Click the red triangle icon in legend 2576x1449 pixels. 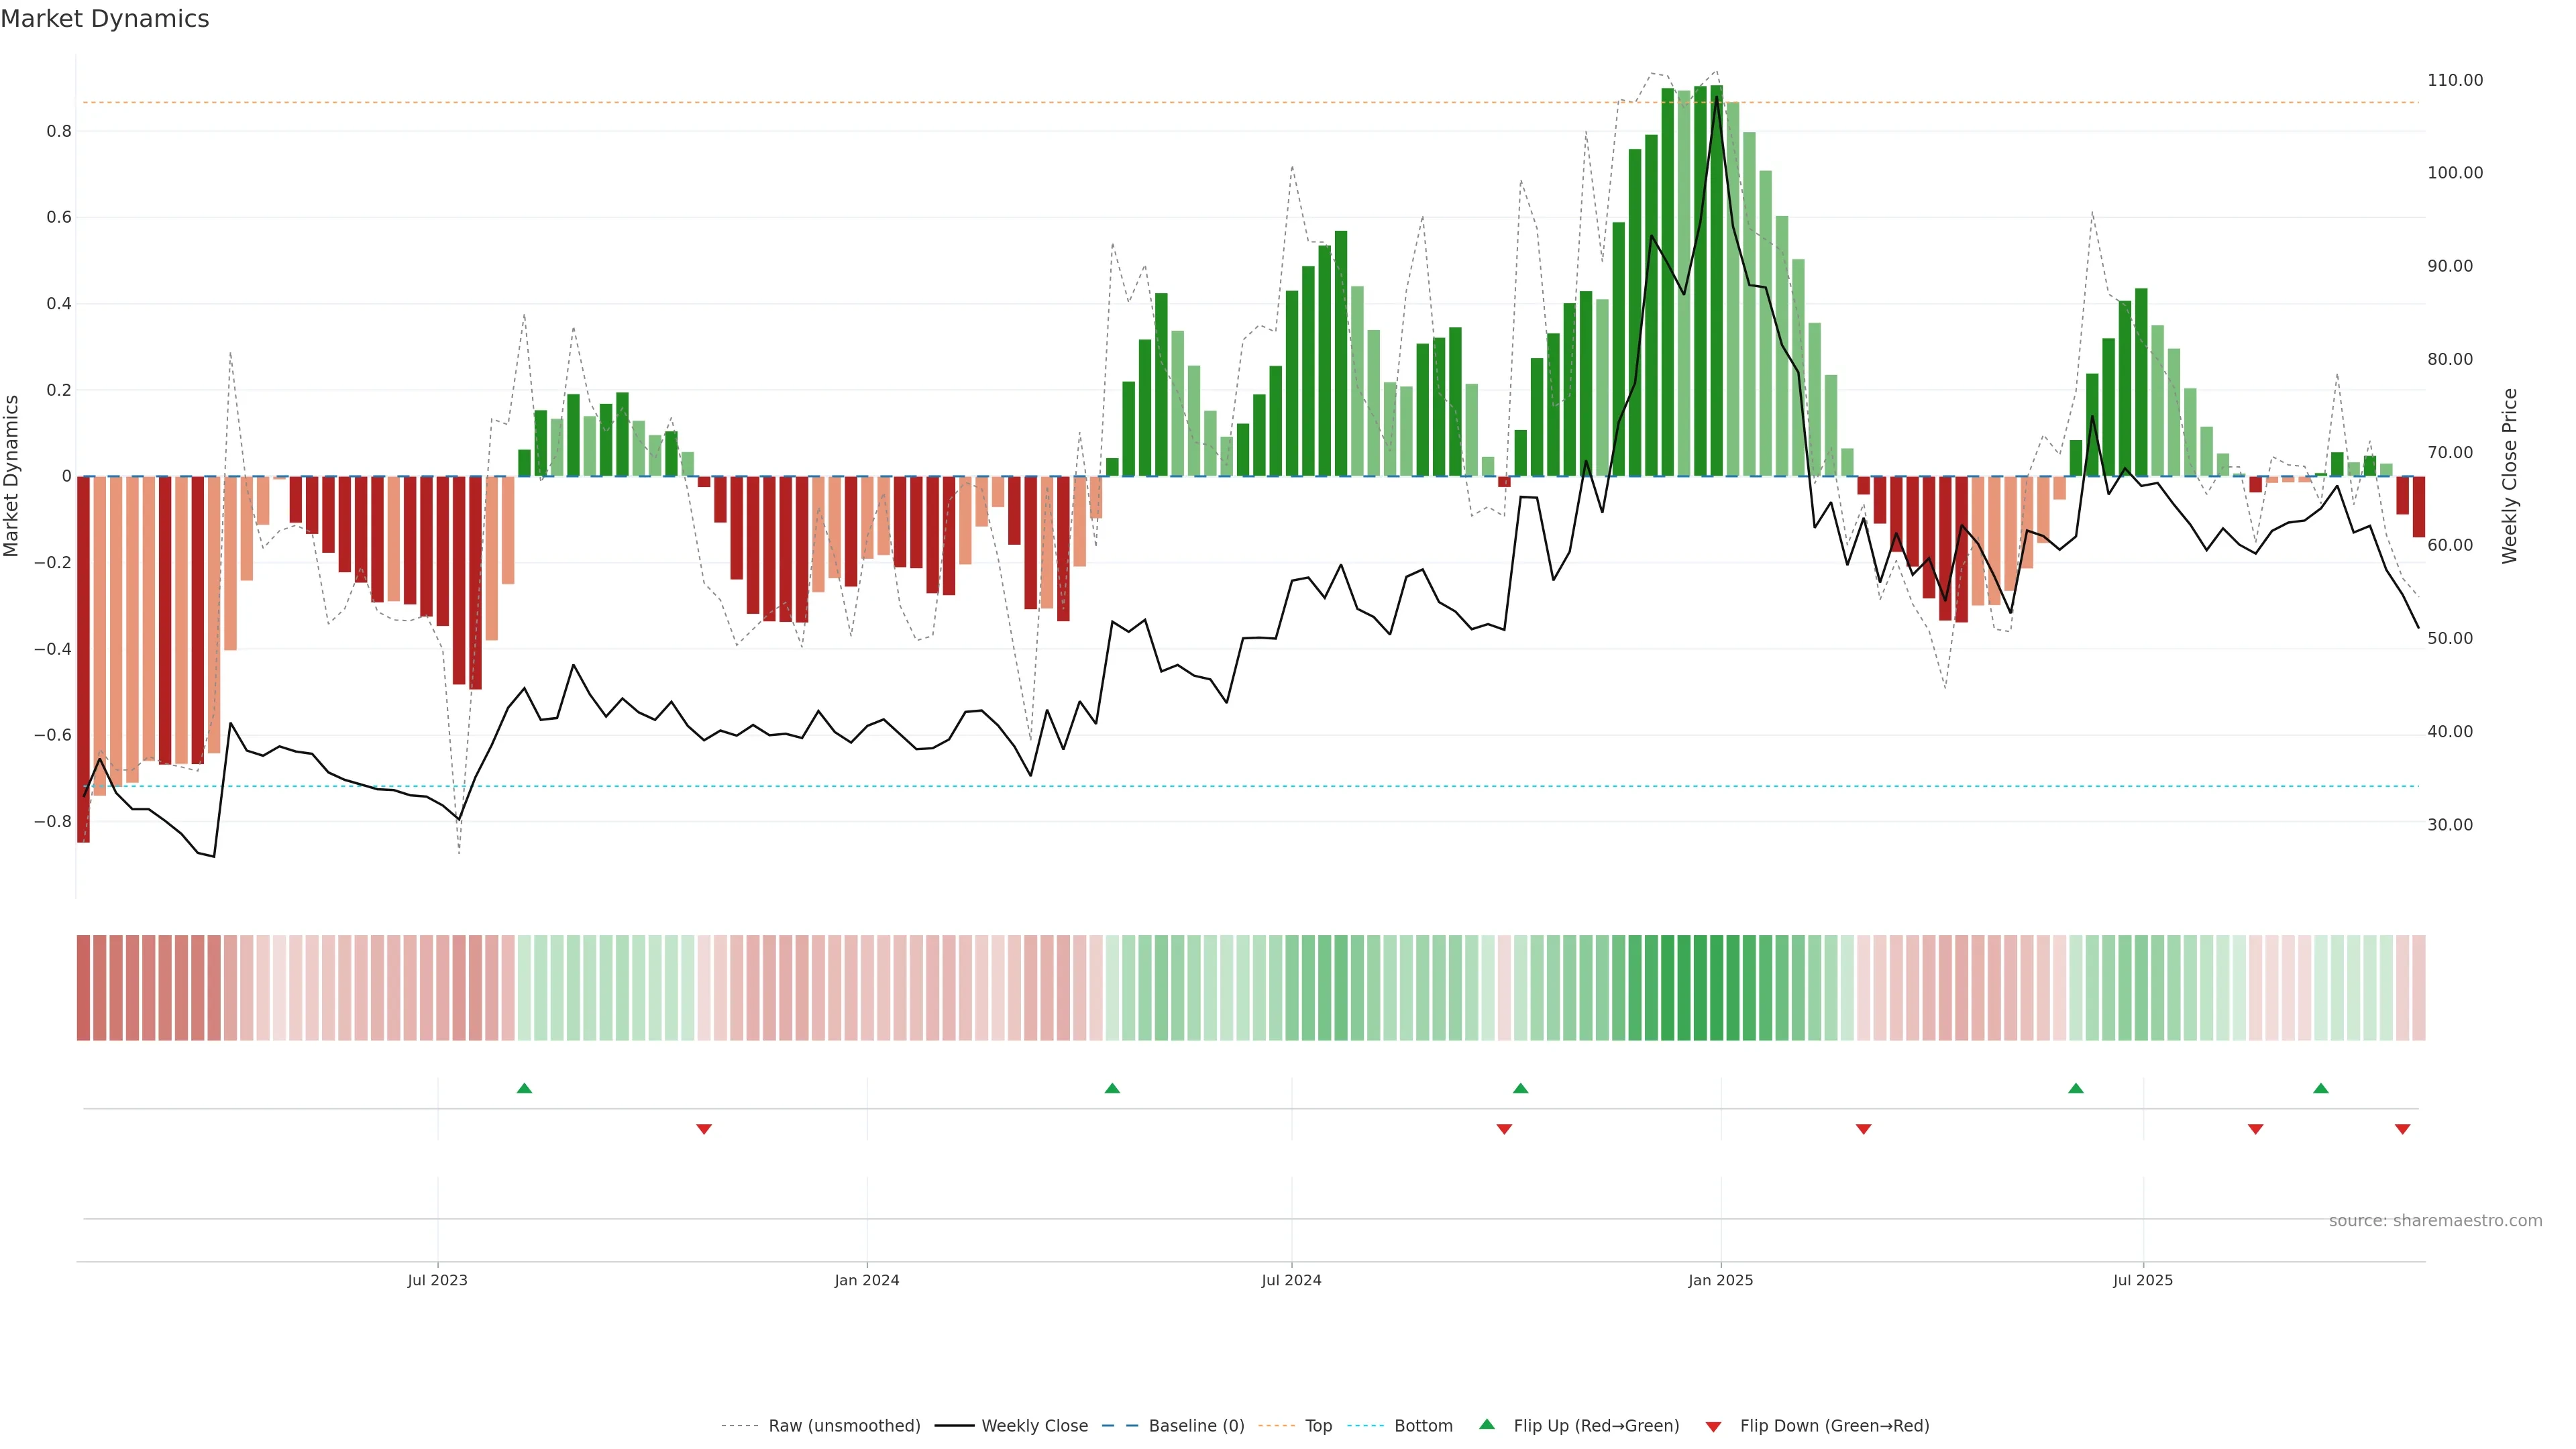[1713, 1426]
